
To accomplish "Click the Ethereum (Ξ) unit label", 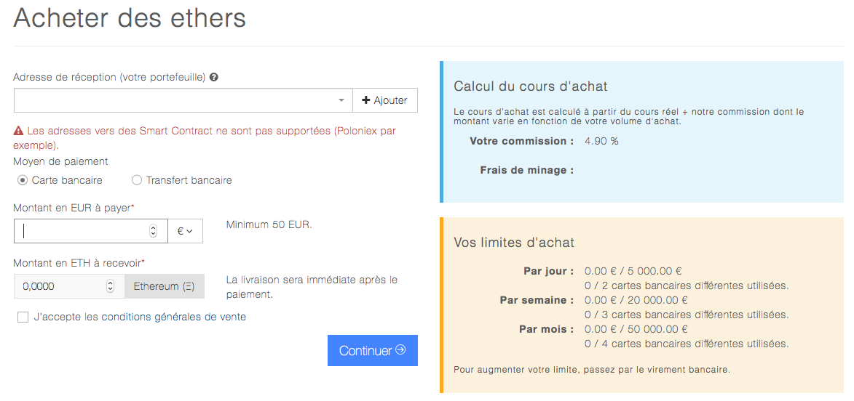I will pos(165,286).
